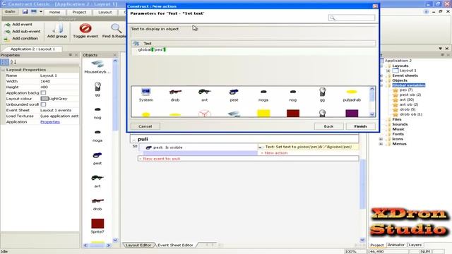Collapse the Global variables tree node

click(381, 85)
